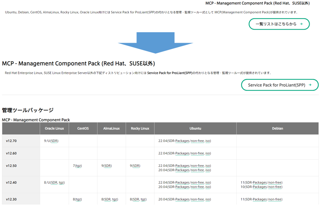
Task: Open tgz link for v12.30 Rocky Linux 8
Action: (143, 199)
